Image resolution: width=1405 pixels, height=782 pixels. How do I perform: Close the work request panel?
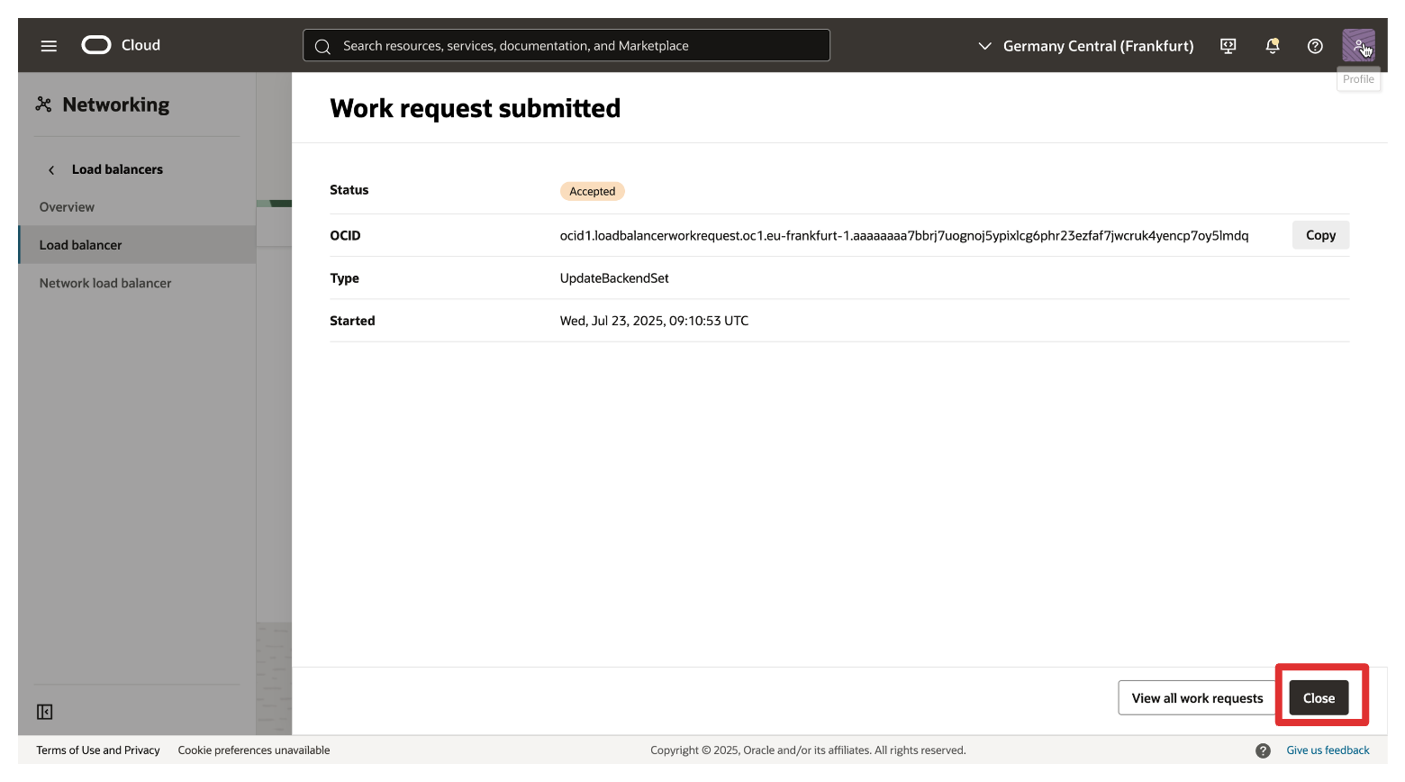pos(1319,698)
